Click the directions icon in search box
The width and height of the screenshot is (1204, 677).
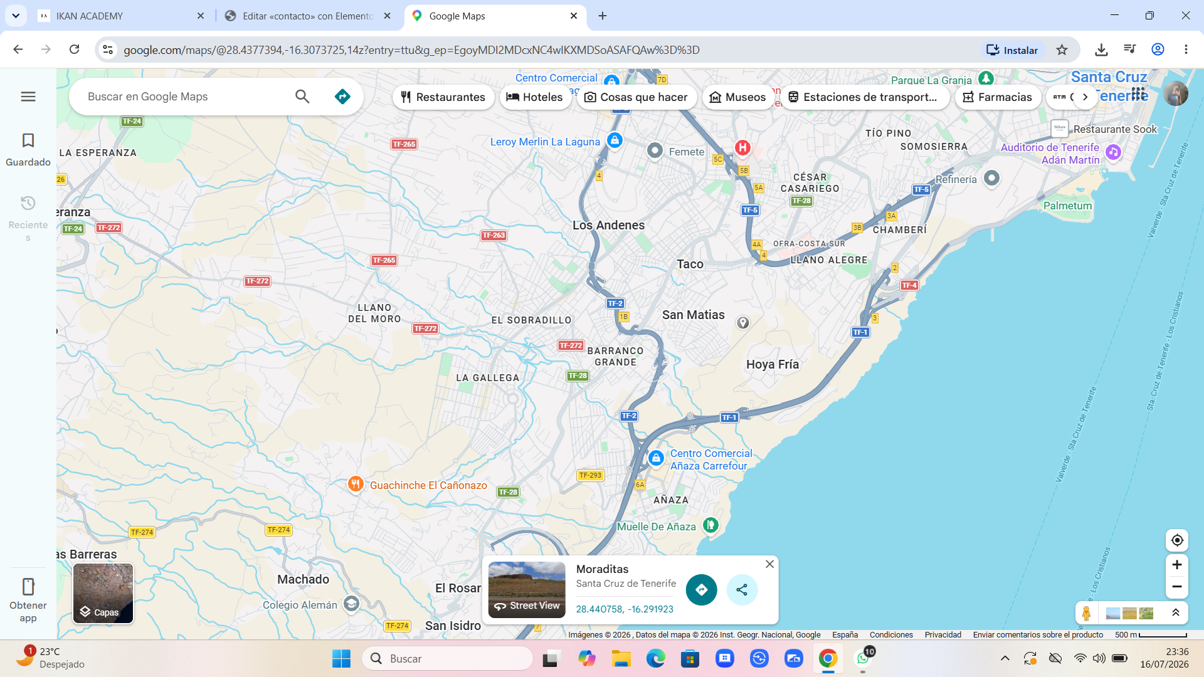pyautogui.click(x=342, y=97)
